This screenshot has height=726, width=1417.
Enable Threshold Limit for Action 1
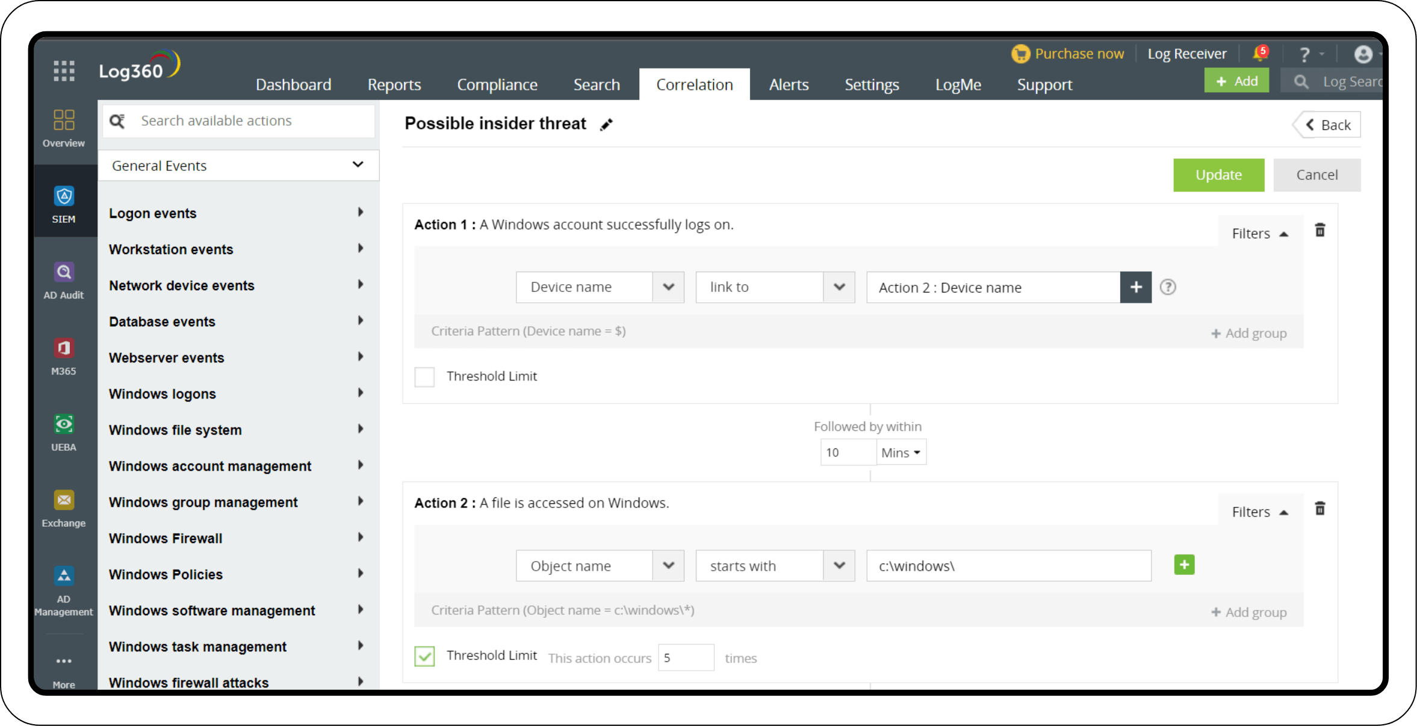(424, 377)
